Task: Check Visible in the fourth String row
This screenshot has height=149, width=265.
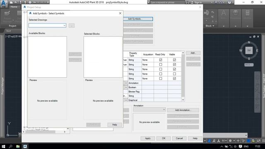Action: (174, 74)
